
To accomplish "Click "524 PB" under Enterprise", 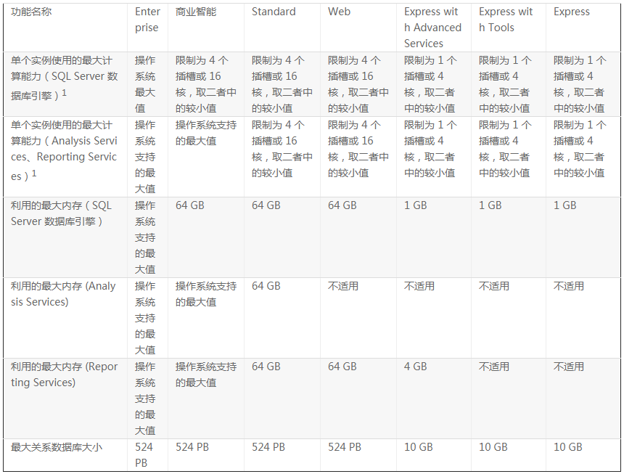I will coord(144,455).
